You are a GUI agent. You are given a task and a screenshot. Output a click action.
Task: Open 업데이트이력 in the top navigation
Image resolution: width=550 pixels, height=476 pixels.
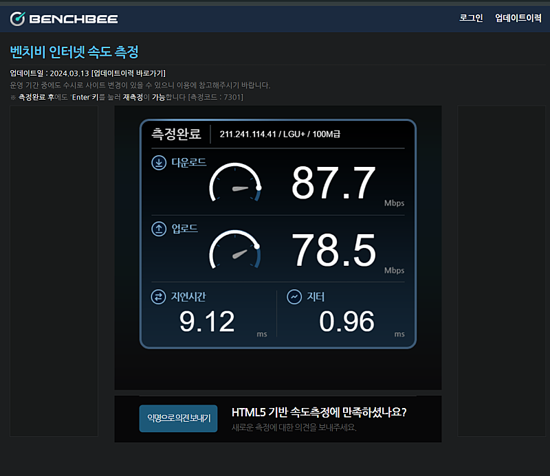pos(518,19)
